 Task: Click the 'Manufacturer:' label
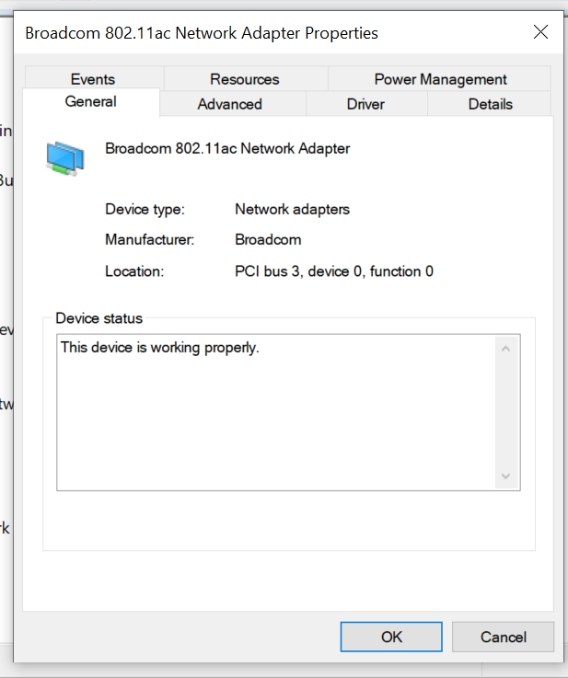click(150, 239)
